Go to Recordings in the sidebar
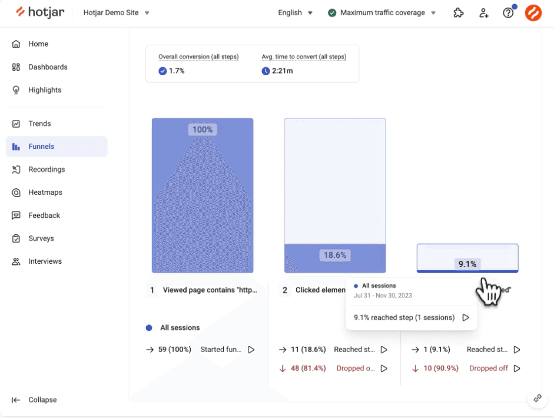Viewport: 554px width, 418px height. [x=47, y=170]
